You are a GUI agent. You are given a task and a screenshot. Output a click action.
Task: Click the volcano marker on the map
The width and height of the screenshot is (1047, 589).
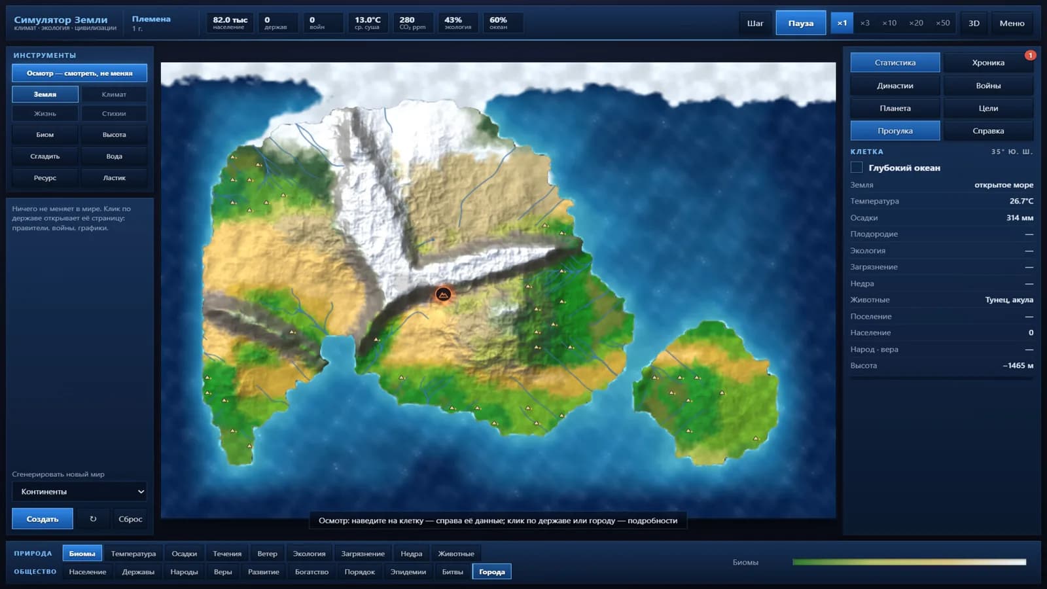point(444,294)
